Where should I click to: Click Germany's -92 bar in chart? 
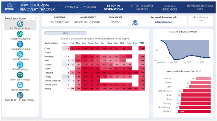(x=196, y=103)
